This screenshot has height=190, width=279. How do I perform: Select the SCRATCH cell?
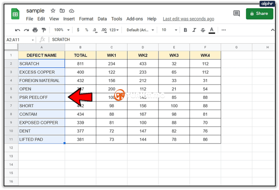tap(41, 63)
